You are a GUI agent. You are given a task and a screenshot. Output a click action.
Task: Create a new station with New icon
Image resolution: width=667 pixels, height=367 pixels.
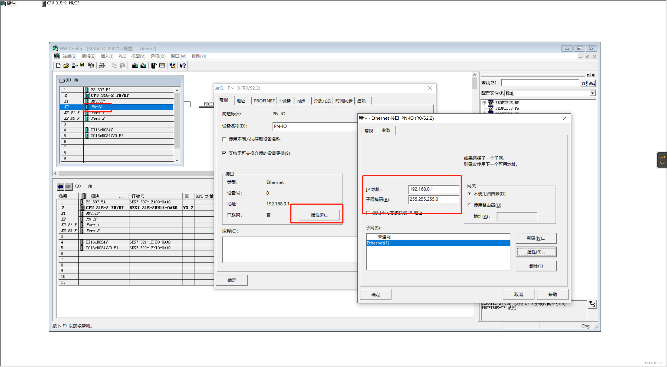[x=58, y=66]
